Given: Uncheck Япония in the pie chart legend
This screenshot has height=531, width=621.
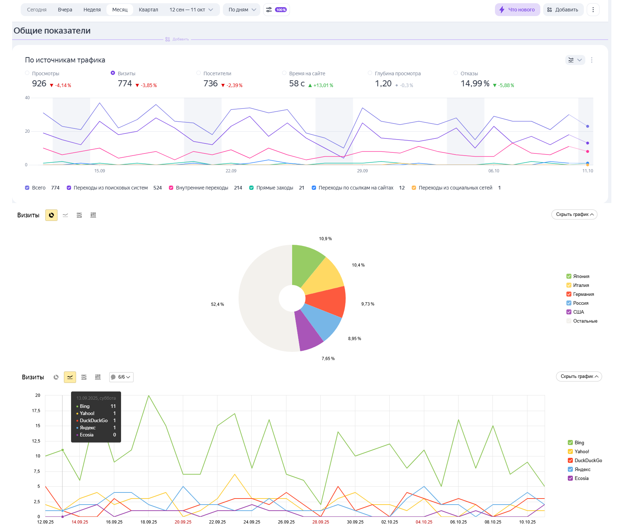Looking at the screenshot, I should [569, 276].
